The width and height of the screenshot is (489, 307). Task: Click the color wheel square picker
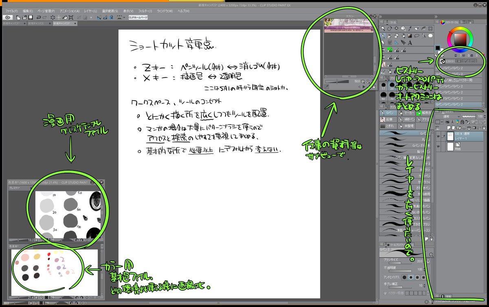coord(460,39)
